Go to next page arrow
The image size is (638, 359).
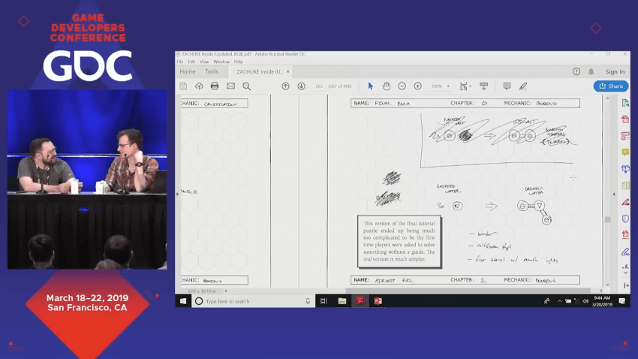coord(301,86)
